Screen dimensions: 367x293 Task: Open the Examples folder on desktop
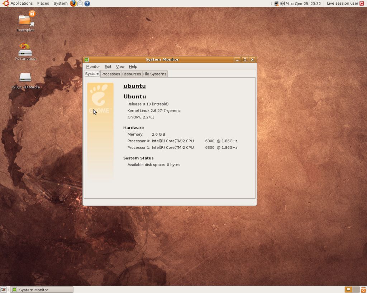(x=25, y=21)
